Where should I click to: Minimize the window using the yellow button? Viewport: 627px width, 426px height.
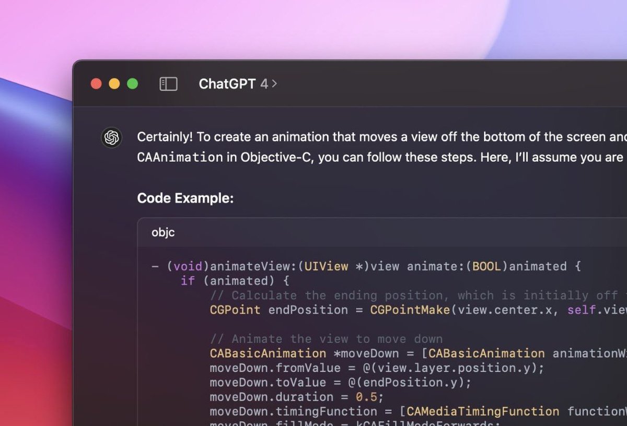[114, 84]
